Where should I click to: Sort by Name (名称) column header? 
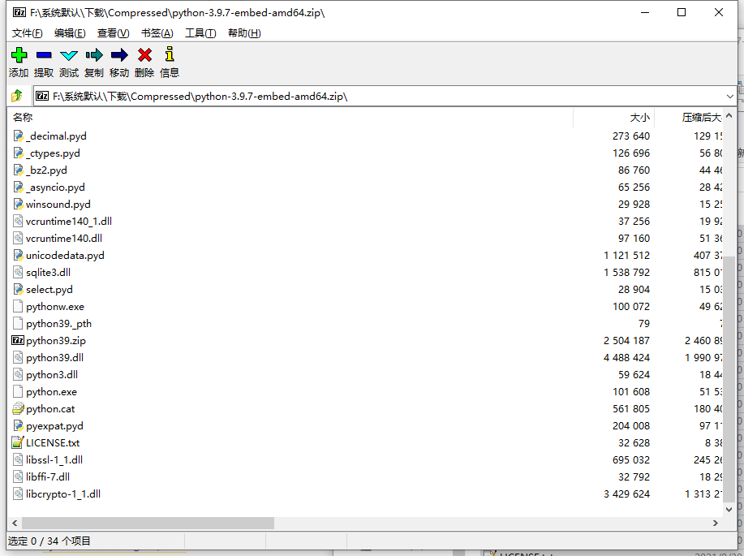pos(22,117)
